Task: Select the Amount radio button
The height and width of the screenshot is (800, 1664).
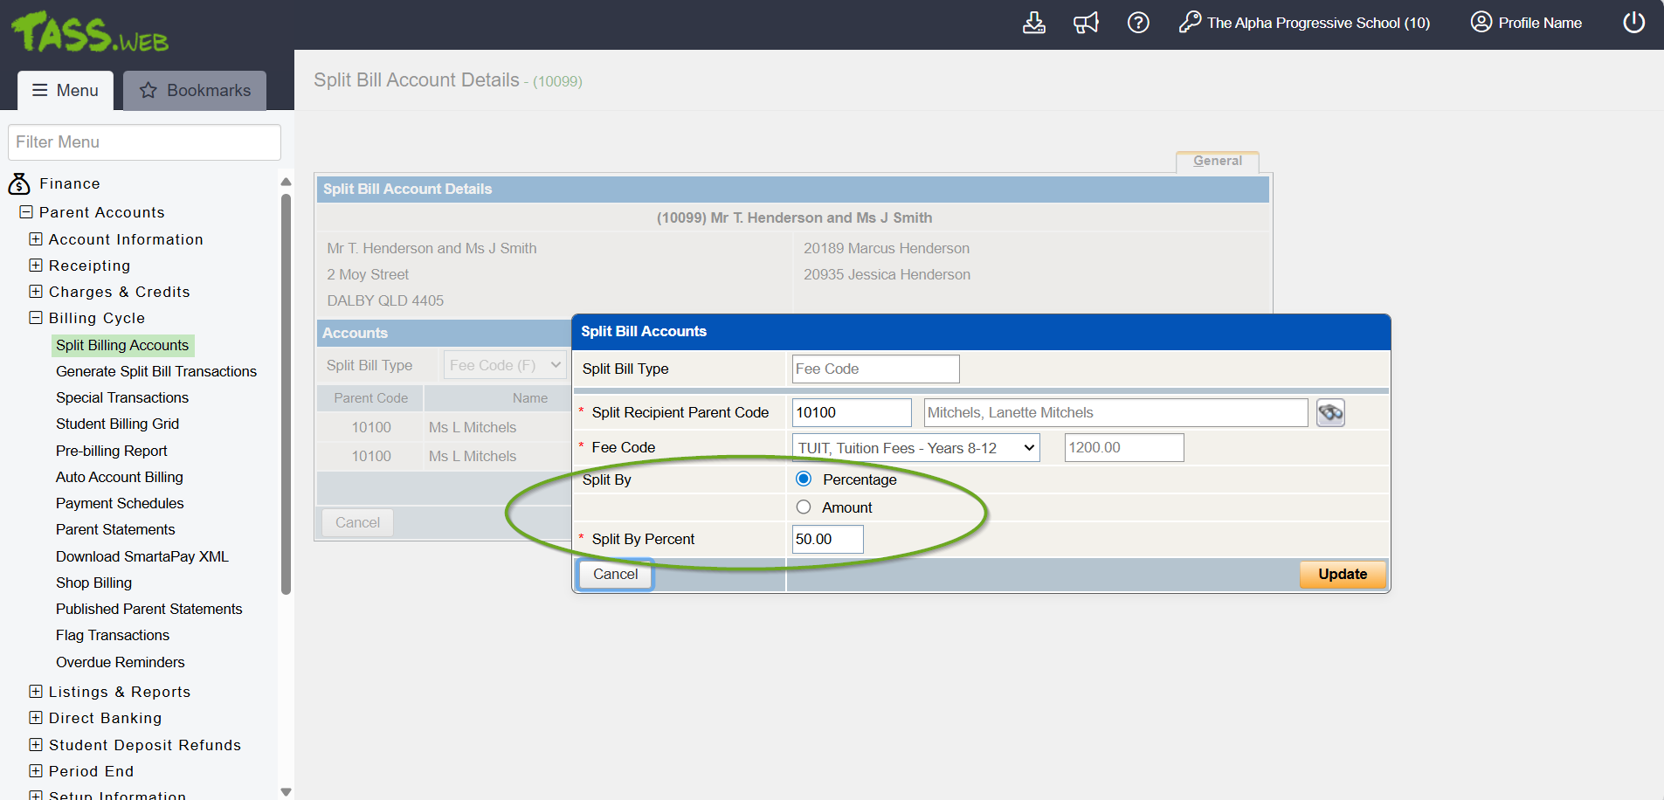Action: (804, 507)
